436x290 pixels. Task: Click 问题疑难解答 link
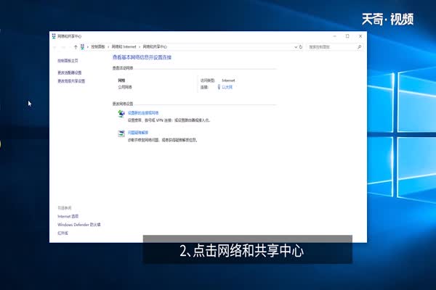[138, 133]
